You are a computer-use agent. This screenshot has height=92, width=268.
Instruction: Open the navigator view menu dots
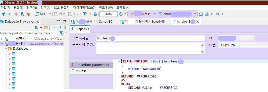tap(65, 28)
